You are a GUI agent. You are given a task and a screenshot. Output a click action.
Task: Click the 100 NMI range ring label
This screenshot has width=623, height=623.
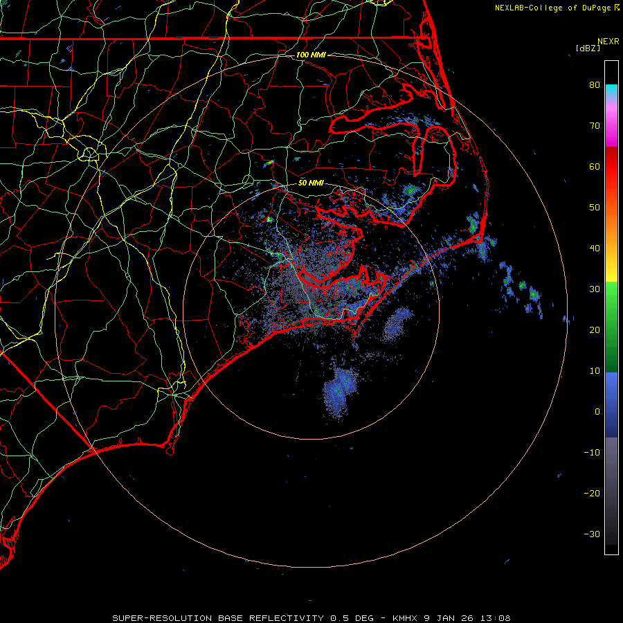point(311,55)
